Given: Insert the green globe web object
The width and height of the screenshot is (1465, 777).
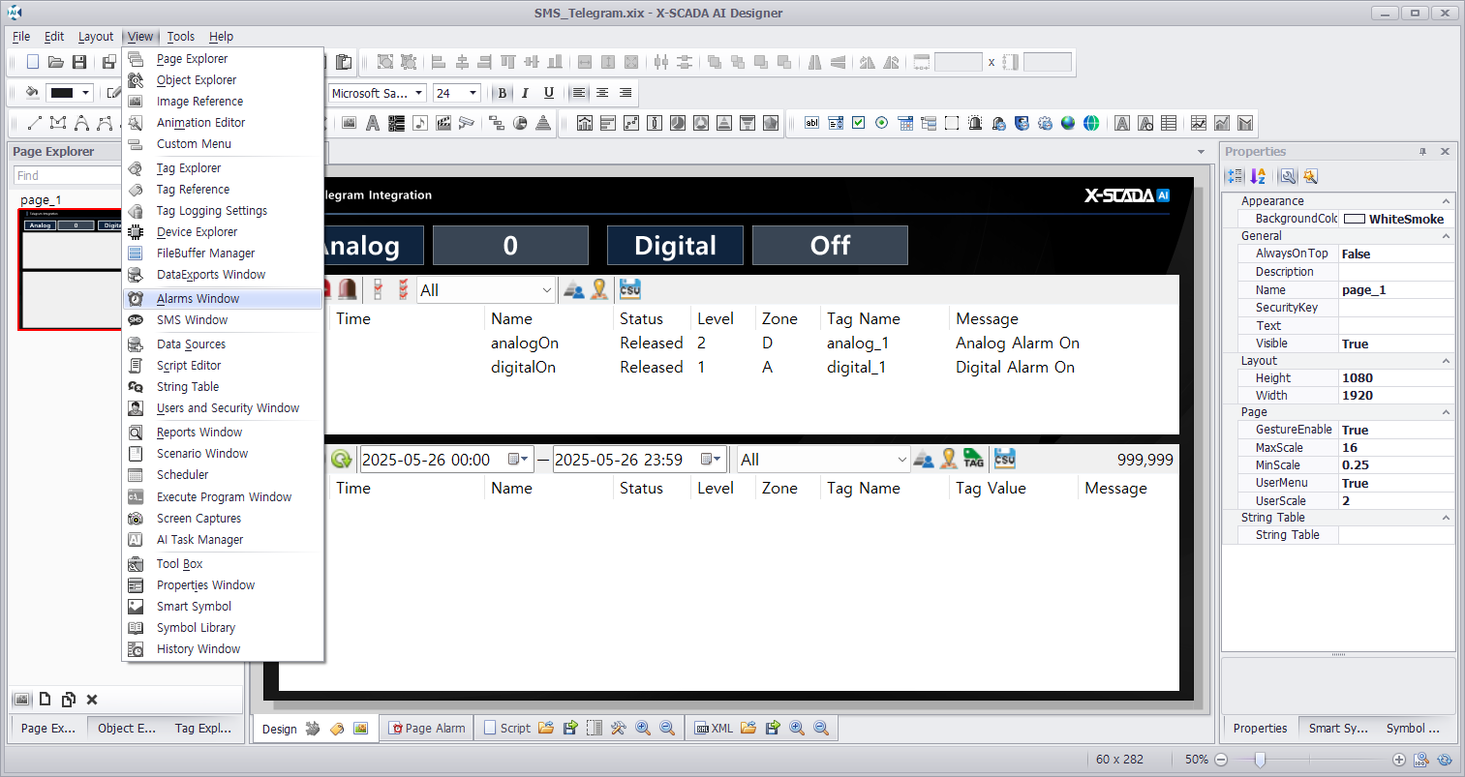Looking at the screenshot, I should pos(1091,123).
